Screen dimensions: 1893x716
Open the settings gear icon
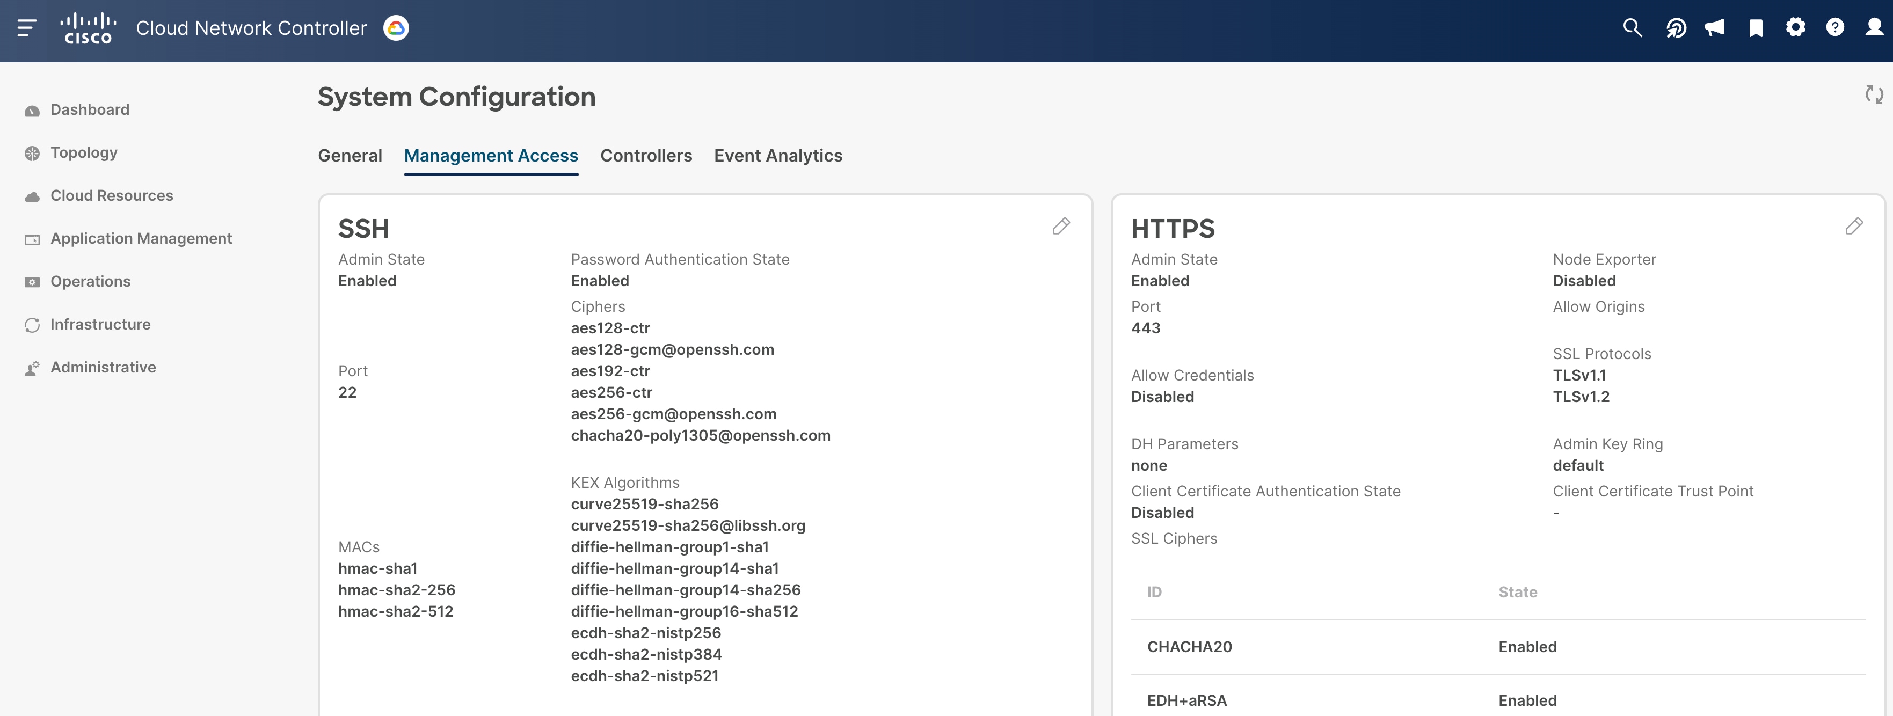click(x=1795, y=27)
